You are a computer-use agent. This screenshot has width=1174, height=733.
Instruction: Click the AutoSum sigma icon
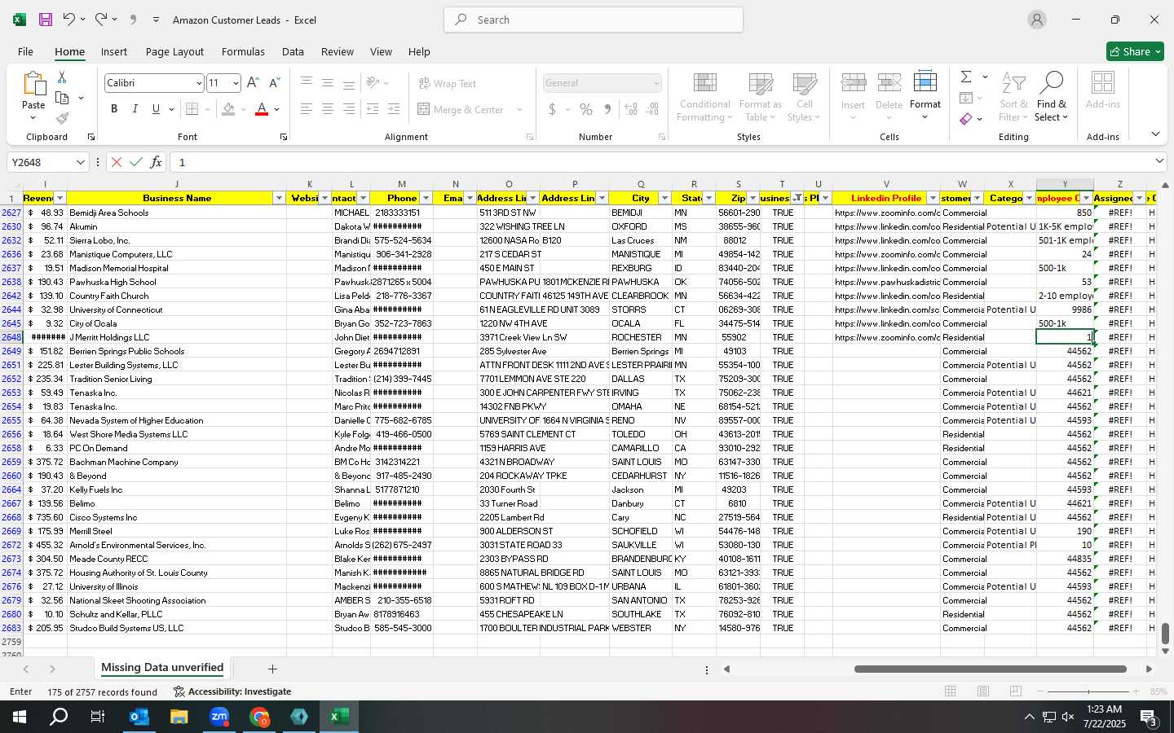[966, 77]
